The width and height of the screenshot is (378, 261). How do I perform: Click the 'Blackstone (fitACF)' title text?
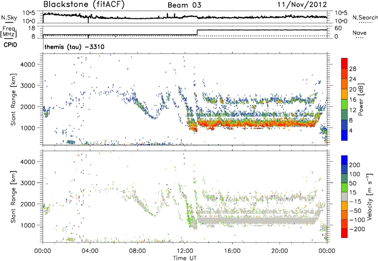[84, 5]
